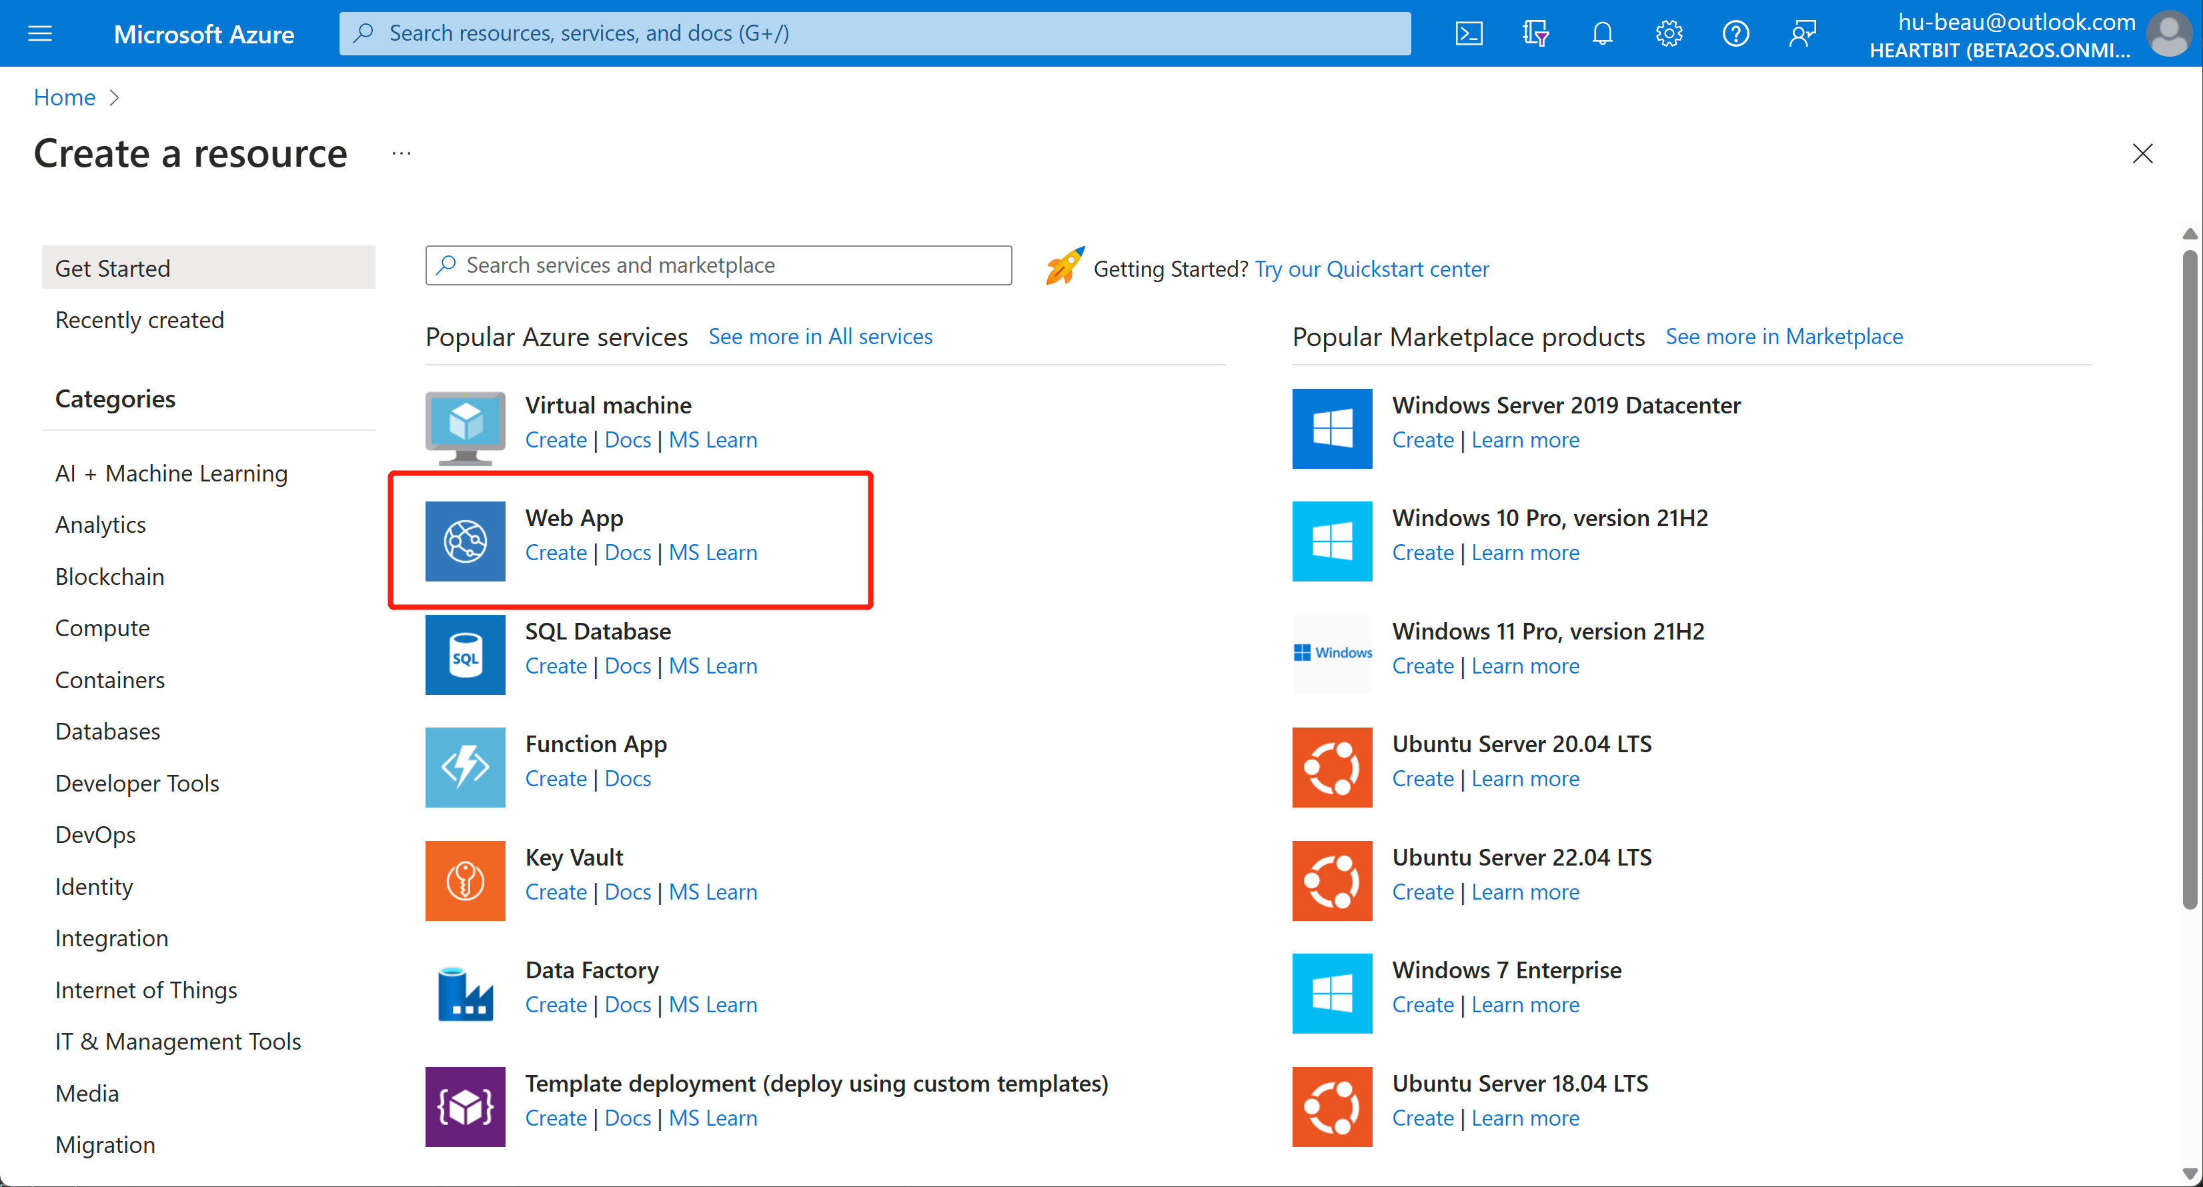Focus the global Search resources box
The height and width of the screenshot is (1187, 2203).
874,33
